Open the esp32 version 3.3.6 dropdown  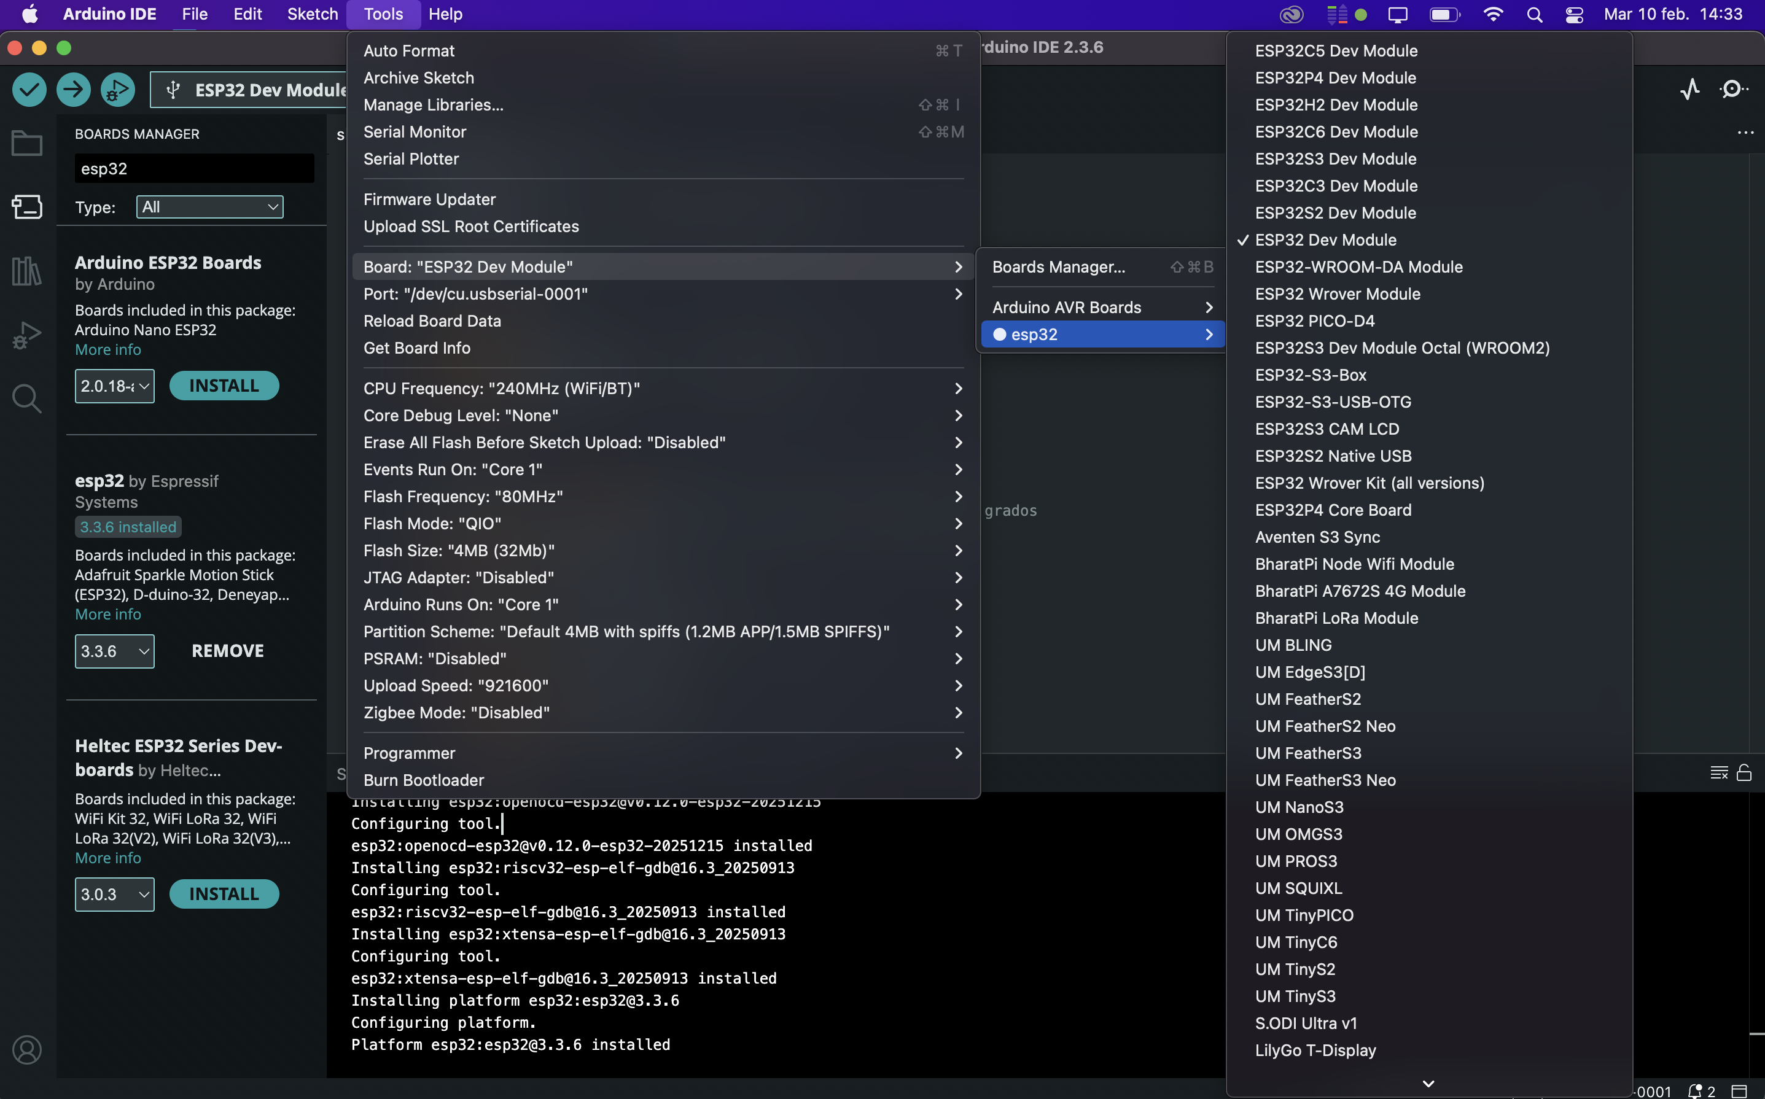pos(114,651)
